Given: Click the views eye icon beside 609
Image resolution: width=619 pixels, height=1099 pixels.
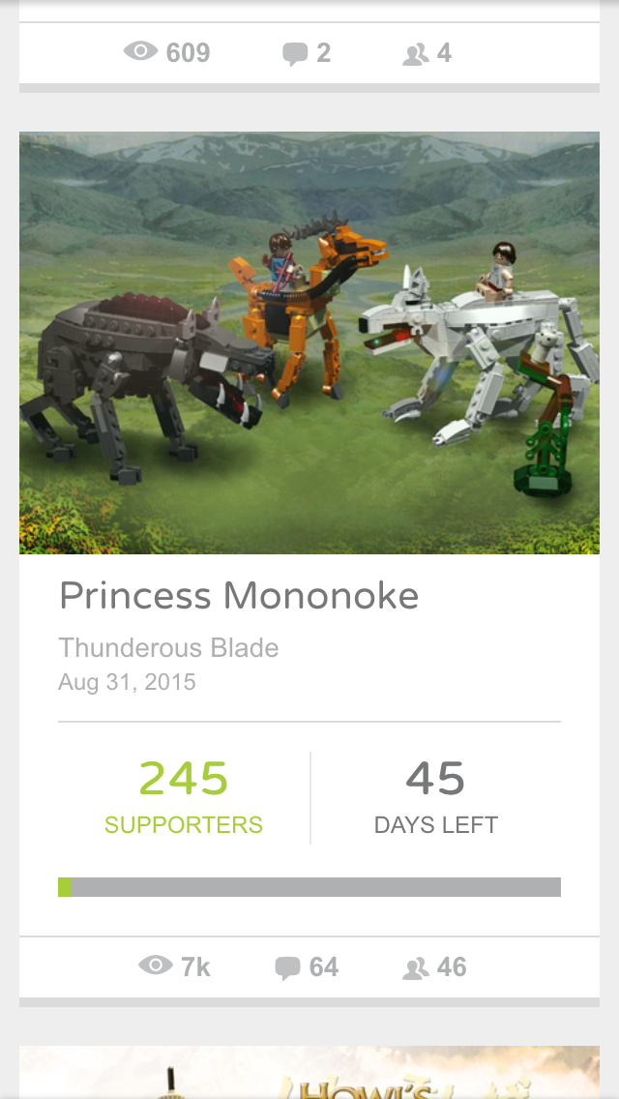Looking at the screenshot, I should 141,51.
